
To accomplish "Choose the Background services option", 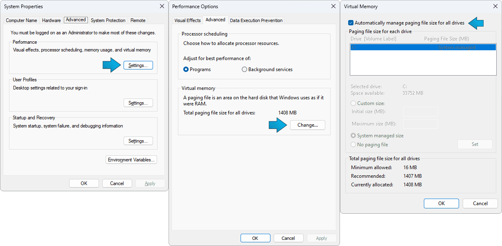I will pyautogui.click(x=245, y=69).
